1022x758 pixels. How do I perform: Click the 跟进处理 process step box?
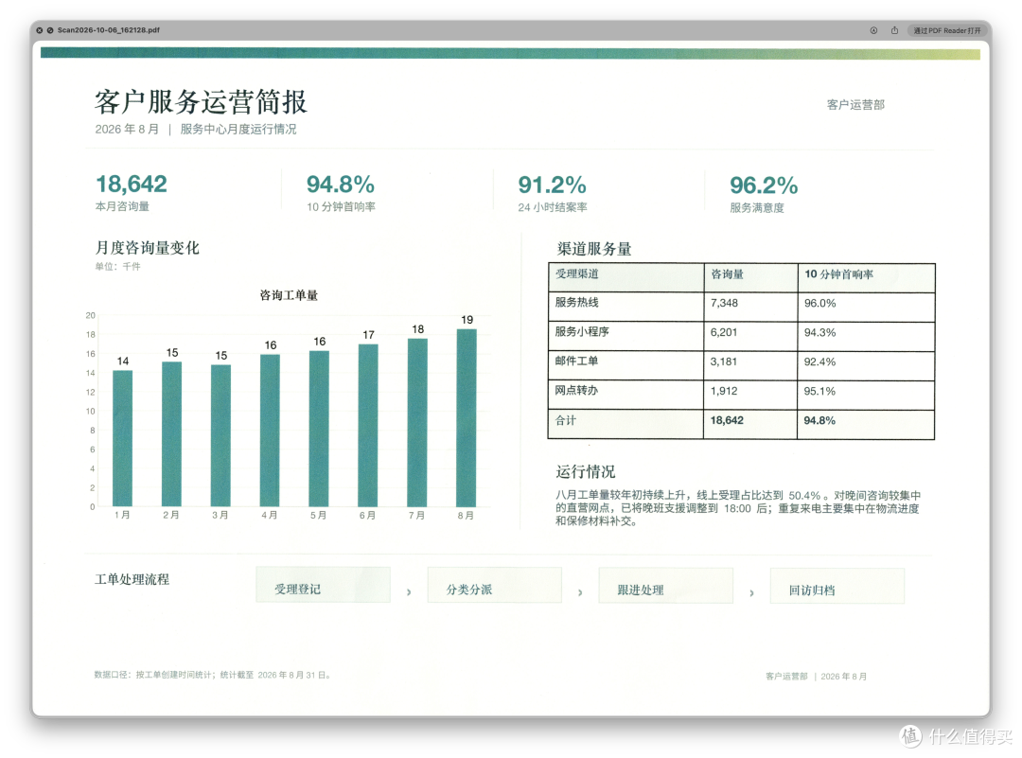(x=666, y=585)
